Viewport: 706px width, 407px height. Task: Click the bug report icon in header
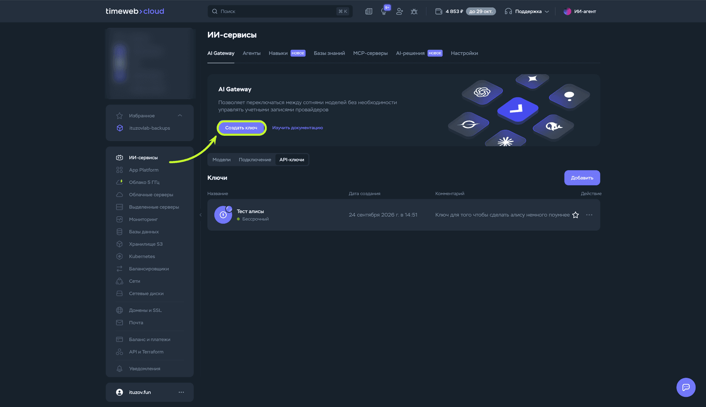click(414, 11)
